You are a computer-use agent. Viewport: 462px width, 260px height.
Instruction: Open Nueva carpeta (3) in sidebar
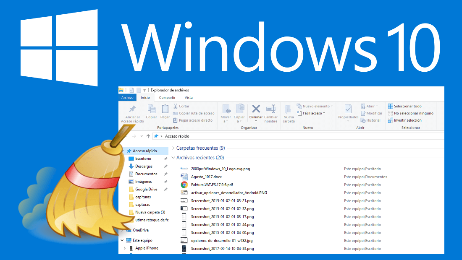(x=150, y=212)
